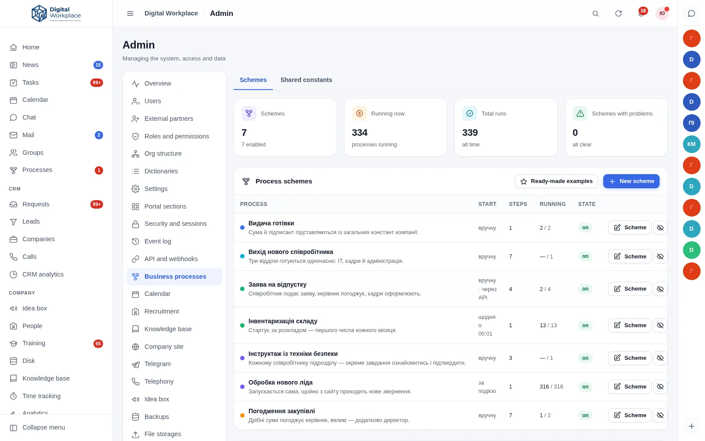
Task: Open API and webhooks section
Action: point(174,259)
